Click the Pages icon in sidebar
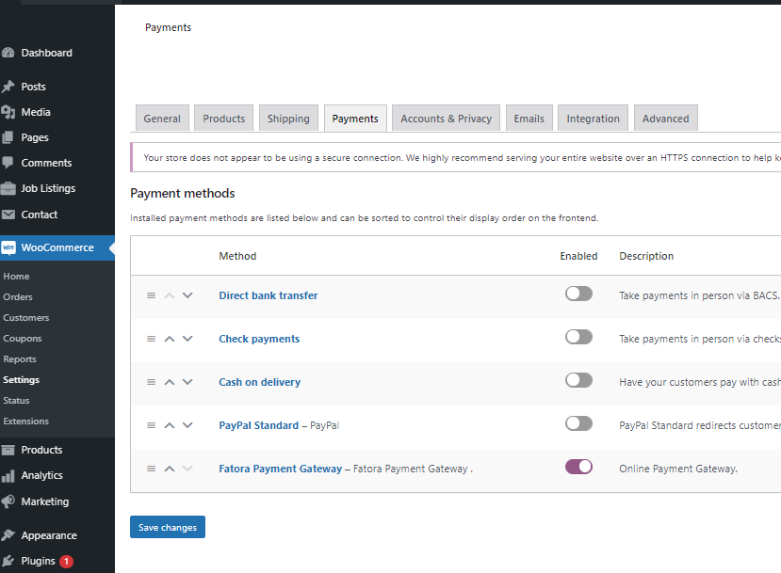Viewport: 781px width, 573px height. 8,137
